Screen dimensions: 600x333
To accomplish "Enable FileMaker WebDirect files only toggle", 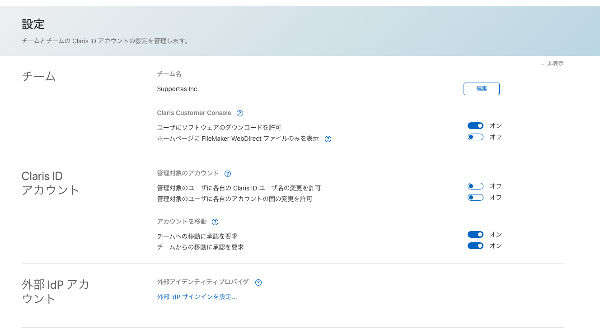I will pyautogui.click(x=475, y=137).
